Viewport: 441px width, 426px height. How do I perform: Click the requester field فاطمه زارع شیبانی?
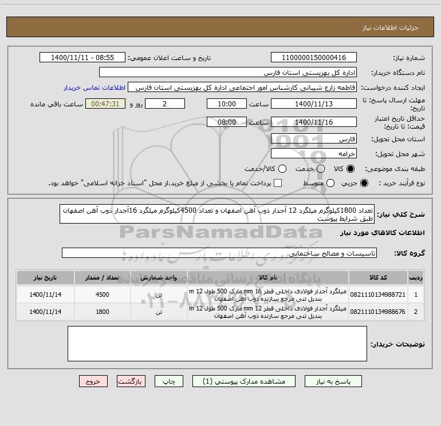point(242,87)
